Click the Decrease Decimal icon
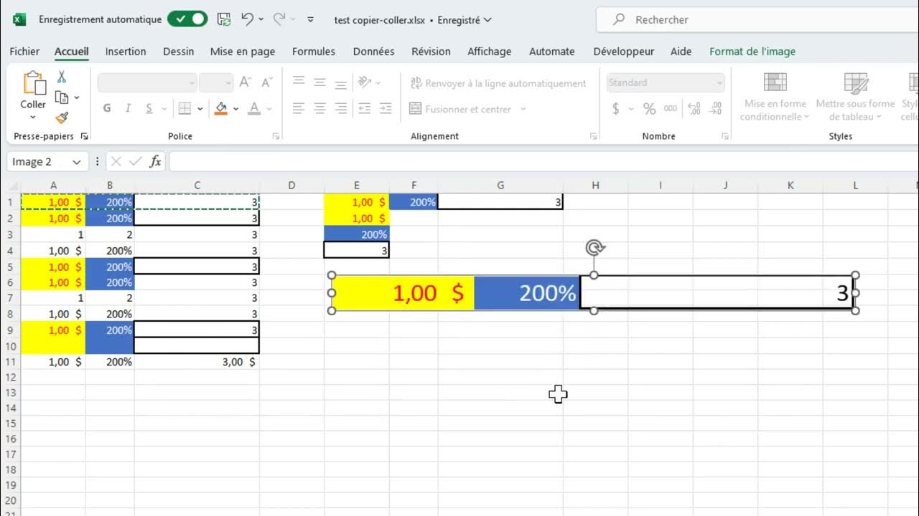This screenshot has height=516, width=919. pos(716,109)
